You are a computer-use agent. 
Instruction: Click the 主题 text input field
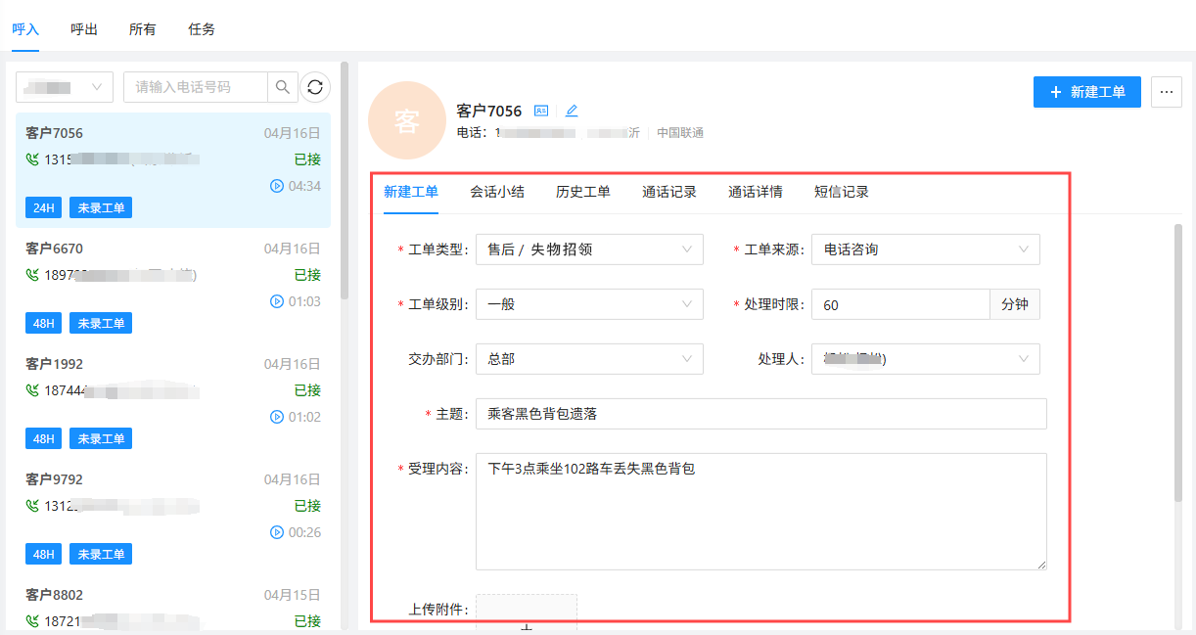tap(760, 414)
